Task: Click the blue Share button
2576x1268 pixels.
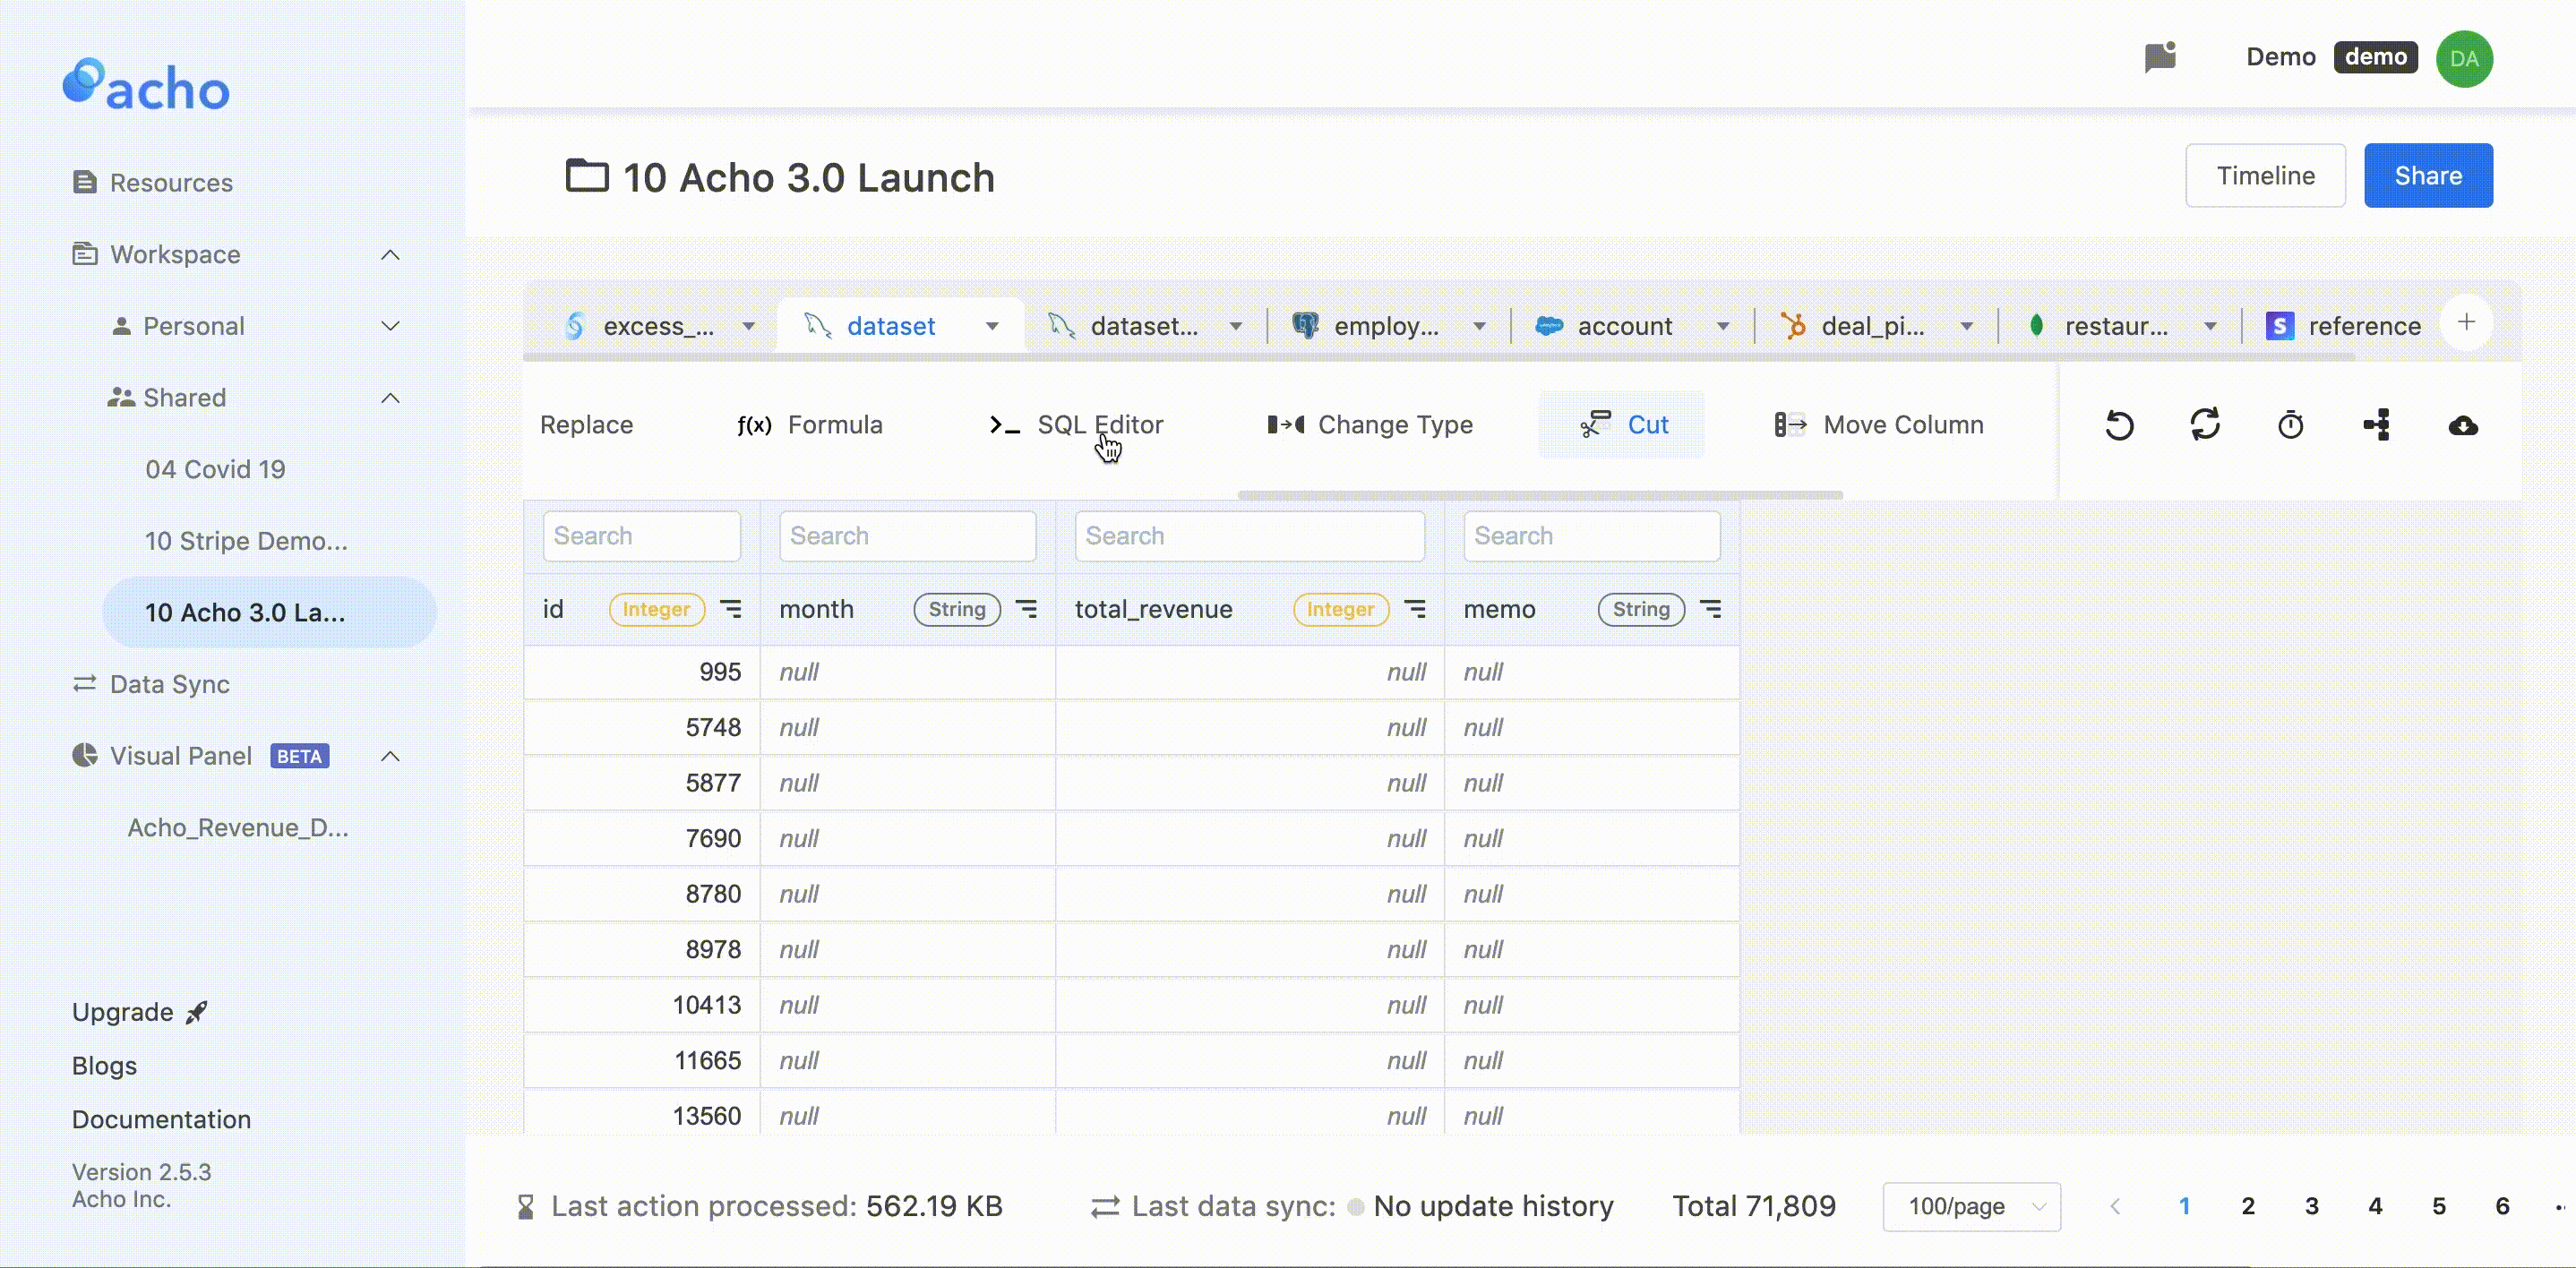Action: [x=2428, y=175]
